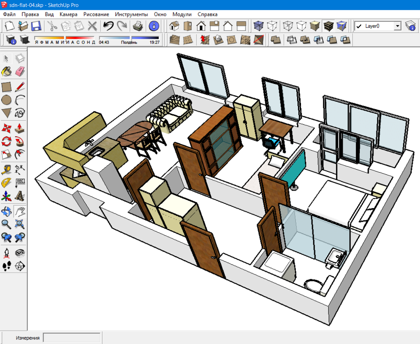The width and height of the screenshot is (420, 344).
Task: Open the Камера menu
Action: click(68, 14)
